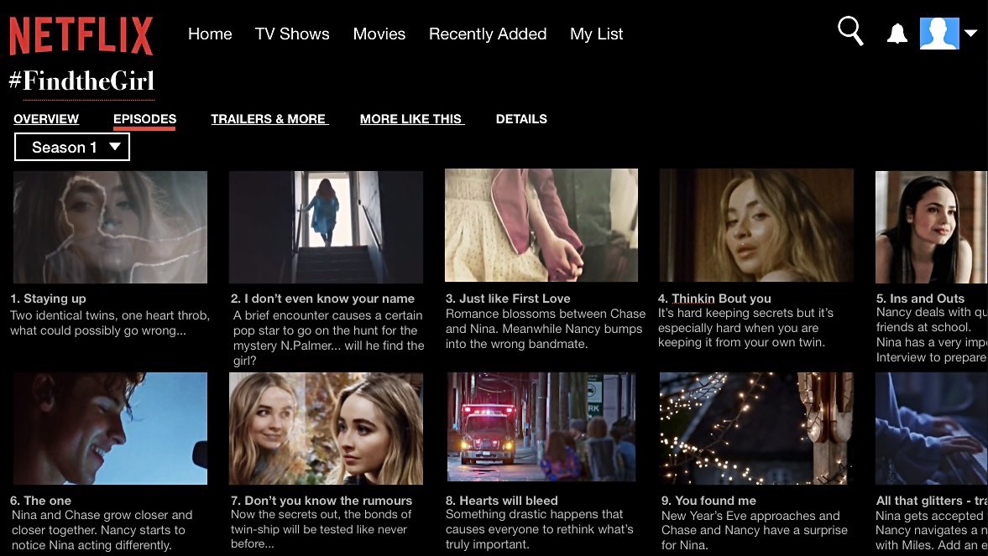Play episode 9 fairy lights thumbnail

tap(756, 429)
